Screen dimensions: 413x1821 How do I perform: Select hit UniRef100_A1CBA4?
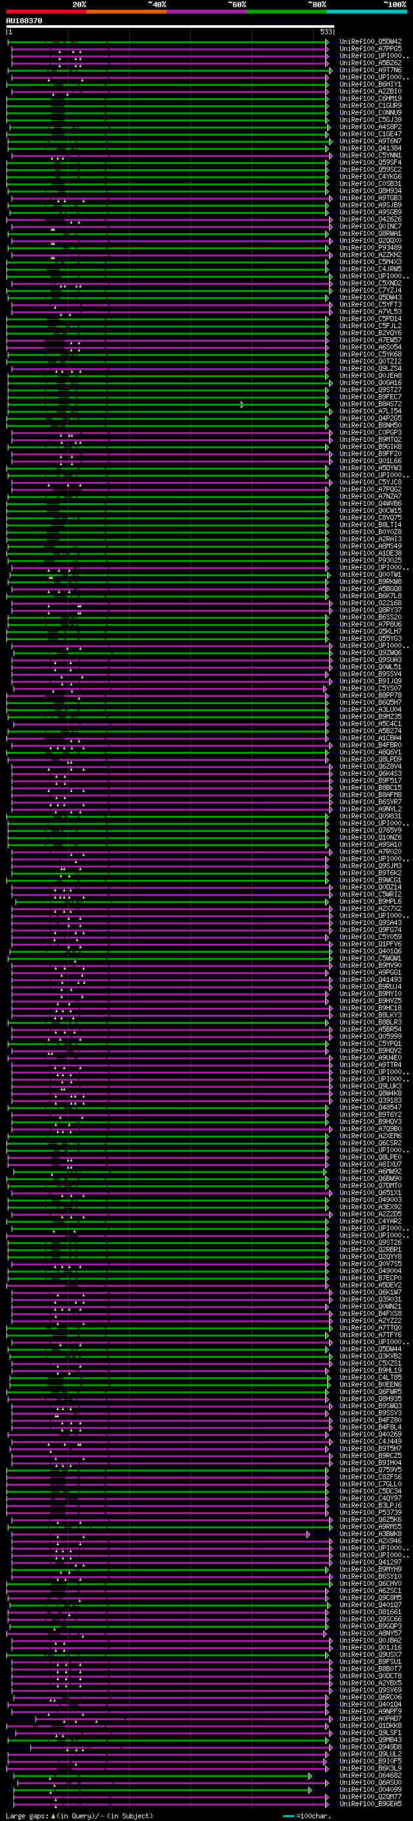coord(370,738)
